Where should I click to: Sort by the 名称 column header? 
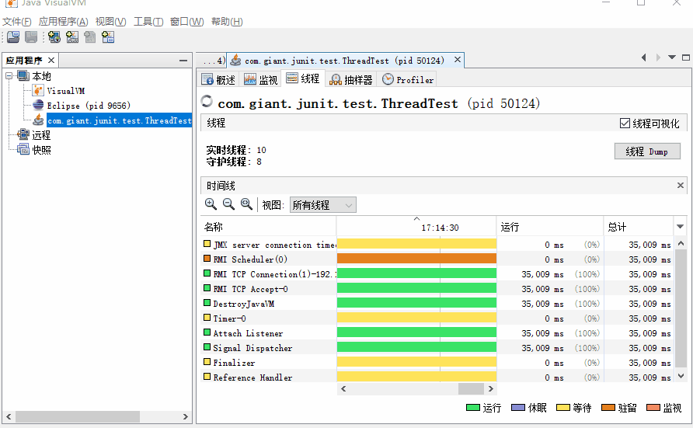[x=268, y=227]
